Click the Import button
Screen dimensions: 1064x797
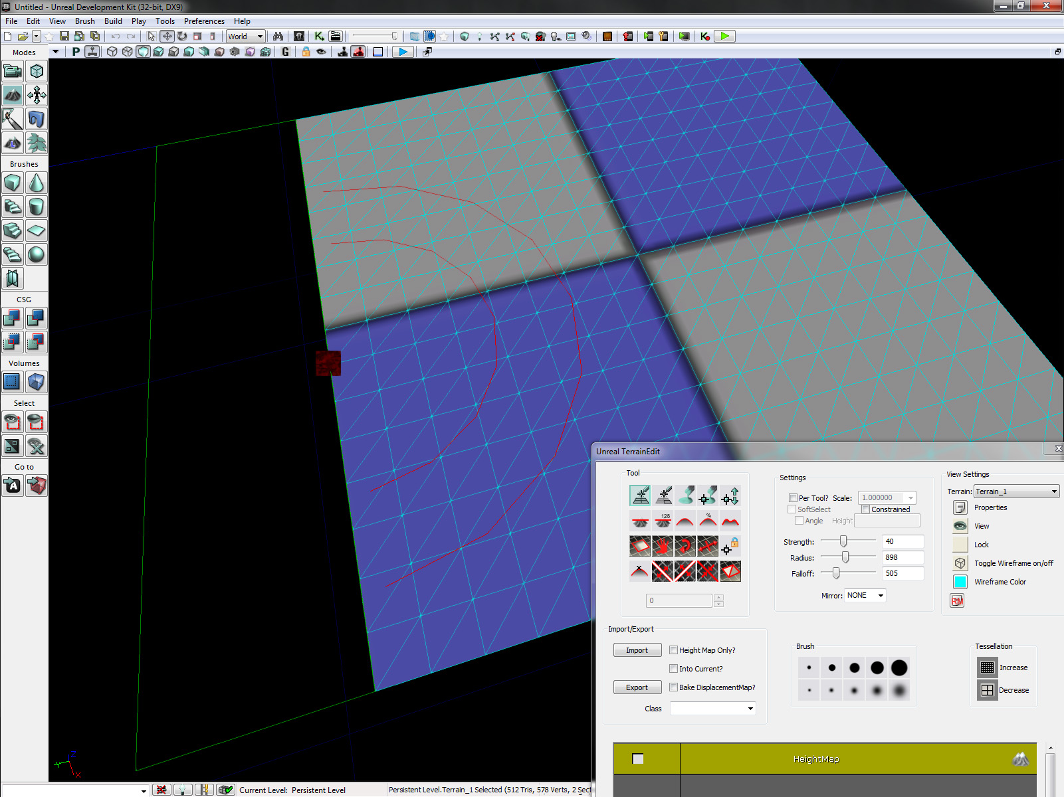(x=637, y=650)
